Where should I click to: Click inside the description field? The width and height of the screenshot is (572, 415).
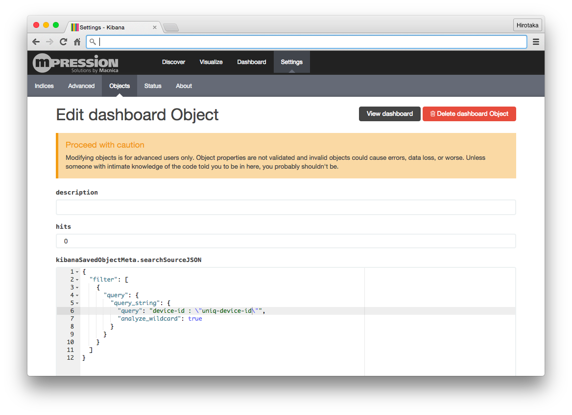point(286,207)
